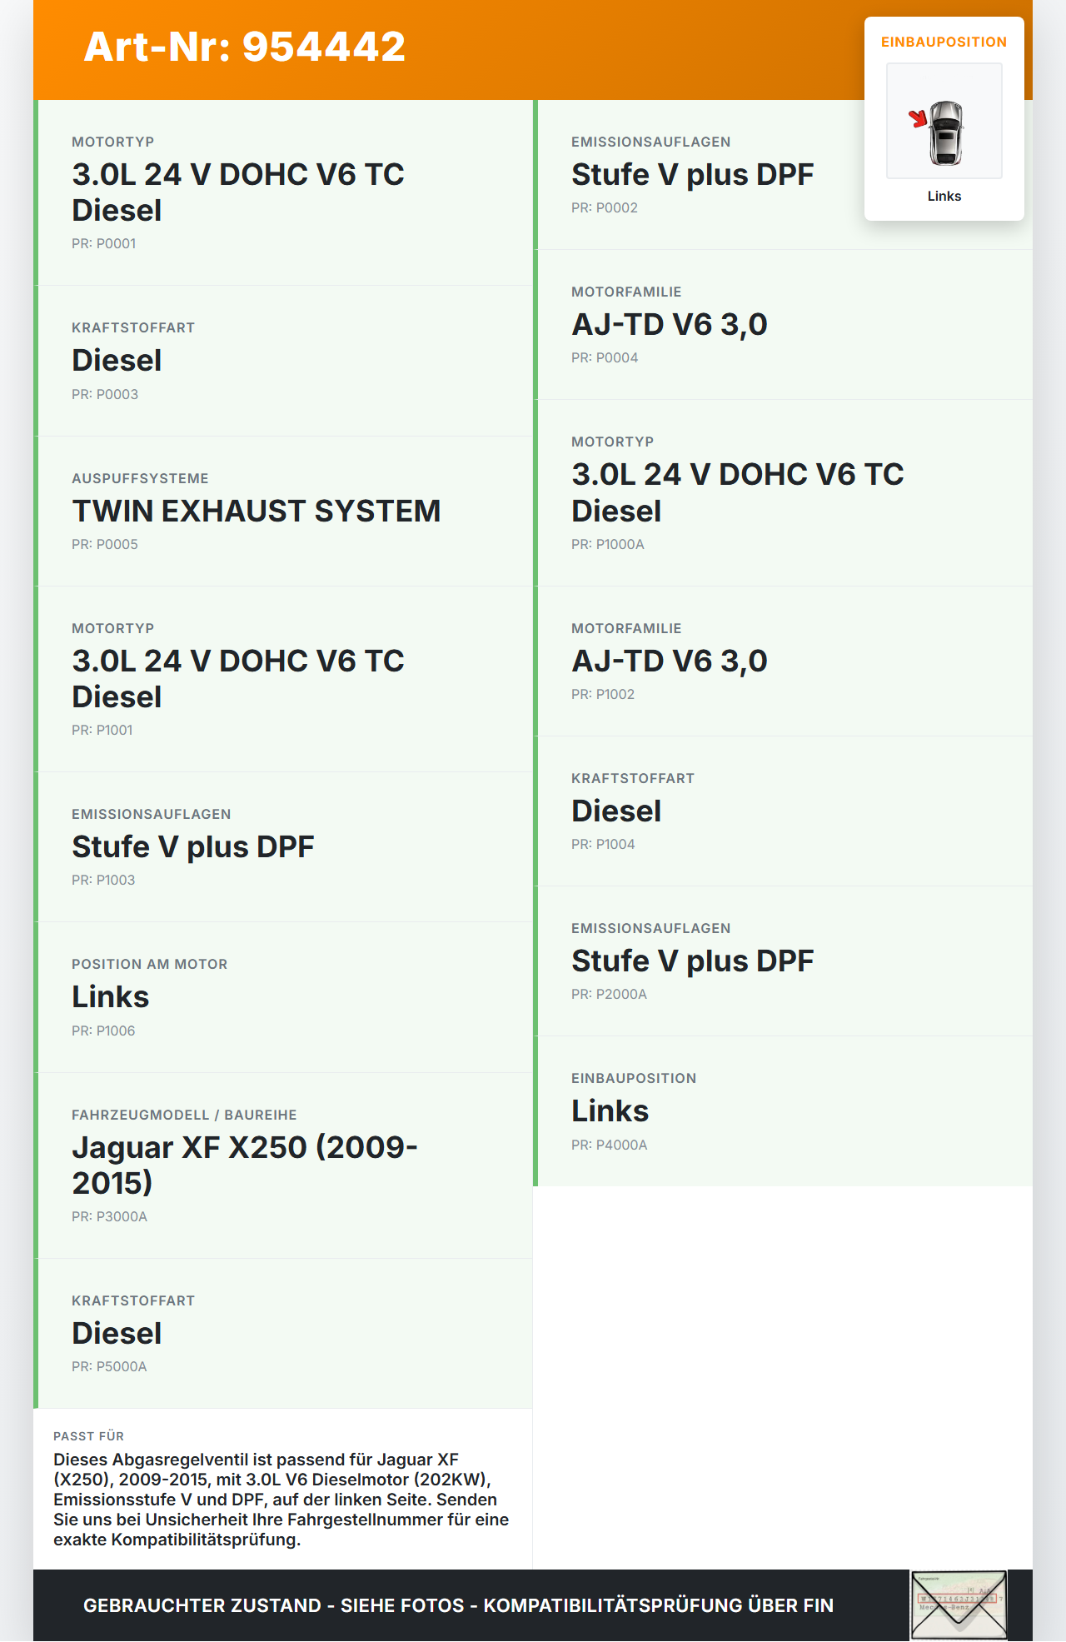This screenshot has width=1066, height=1642.
Task: Select the PR: P1002 code
Action: [x=602, y=695]
